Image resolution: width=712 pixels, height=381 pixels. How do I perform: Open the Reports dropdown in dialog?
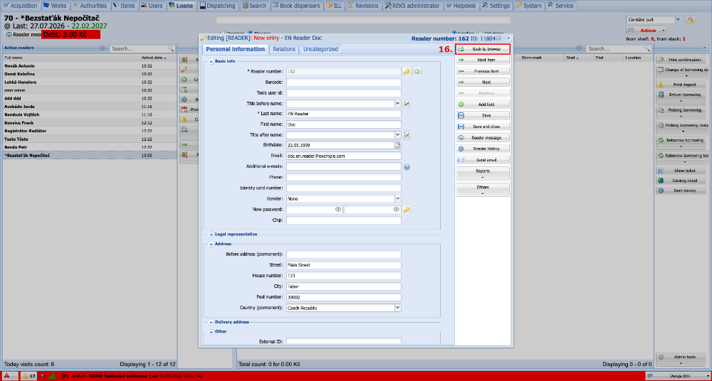483,173
